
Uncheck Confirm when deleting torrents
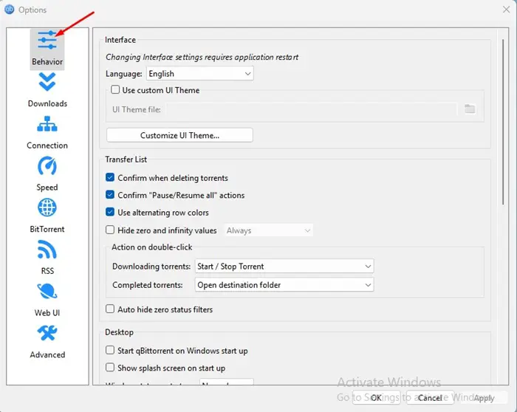click(x=110, y=178)
